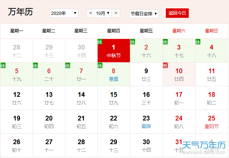
Task: Pick October 15 廿九 date
Action: coord(114,98)
